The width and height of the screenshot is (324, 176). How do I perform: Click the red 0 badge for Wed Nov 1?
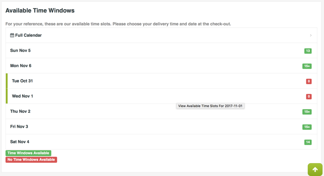[x=309, y=97]
